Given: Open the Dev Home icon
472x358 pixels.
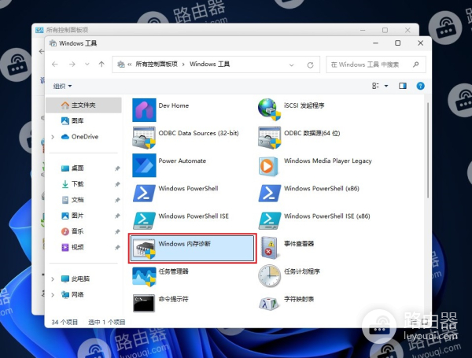Looking at the screenshot, I should pos(144,110).
